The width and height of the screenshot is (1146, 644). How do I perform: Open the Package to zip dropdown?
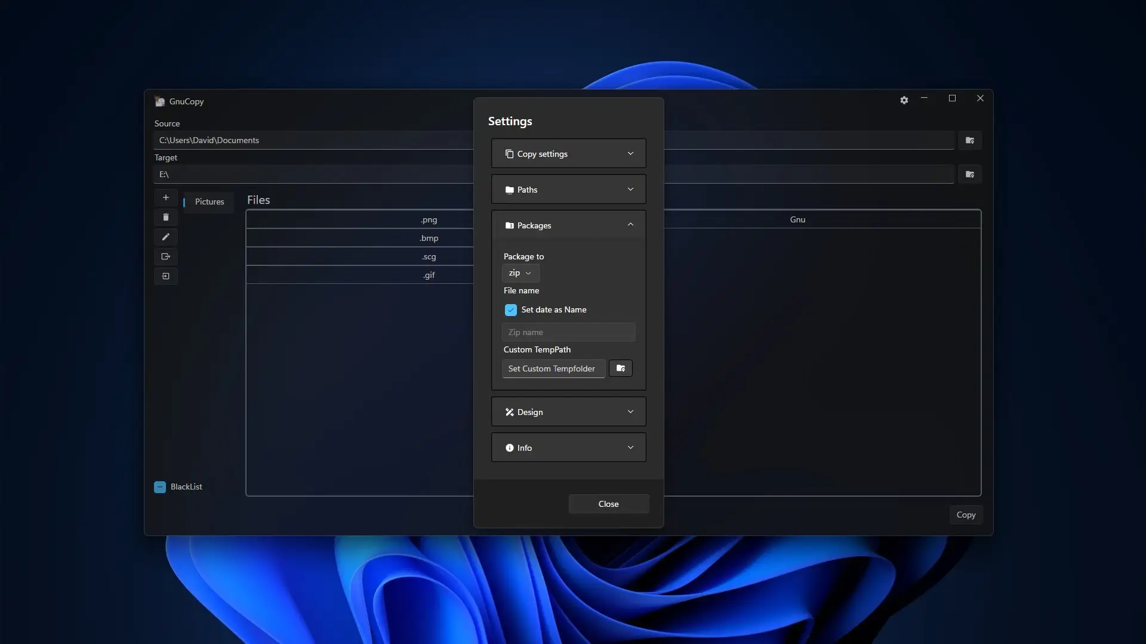click(520, 273)
